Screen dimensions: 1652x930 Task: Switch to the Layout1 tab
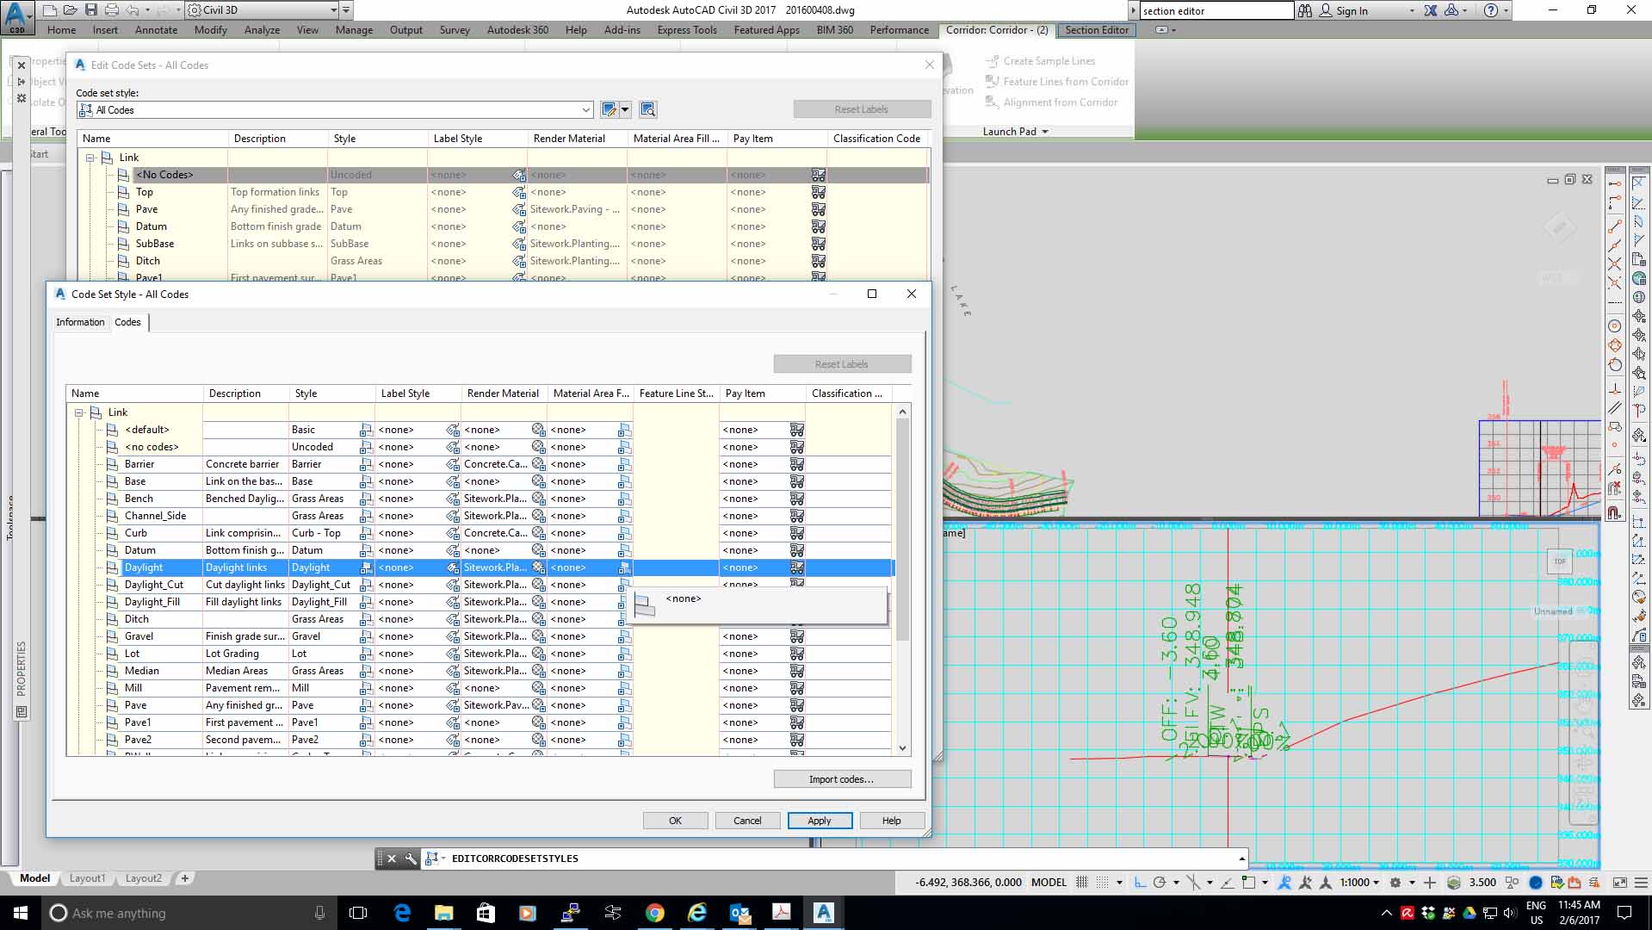coord(88,878)
